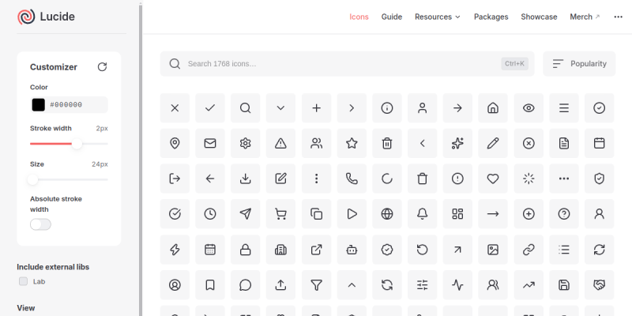Select the funnel filter icon
This screenshot has width=632, height=316.
pyautogui.click(x=317, y=285)
